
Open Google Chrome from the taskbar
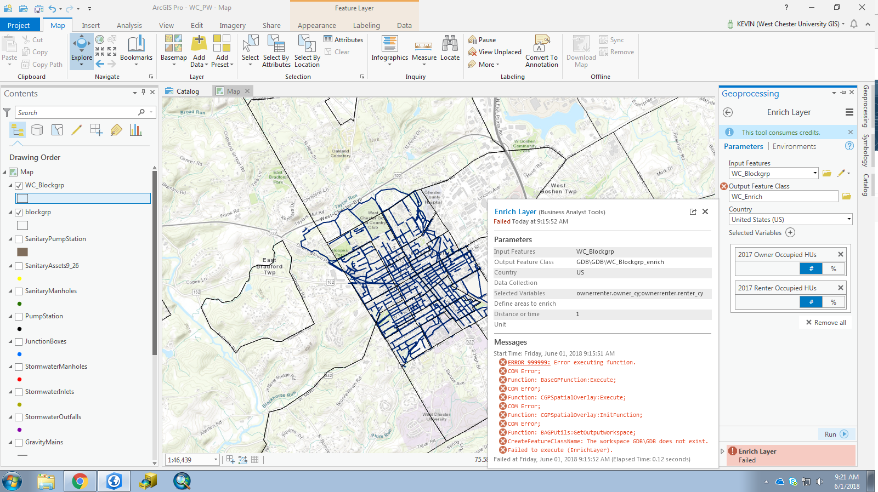(x=80, y=481)
